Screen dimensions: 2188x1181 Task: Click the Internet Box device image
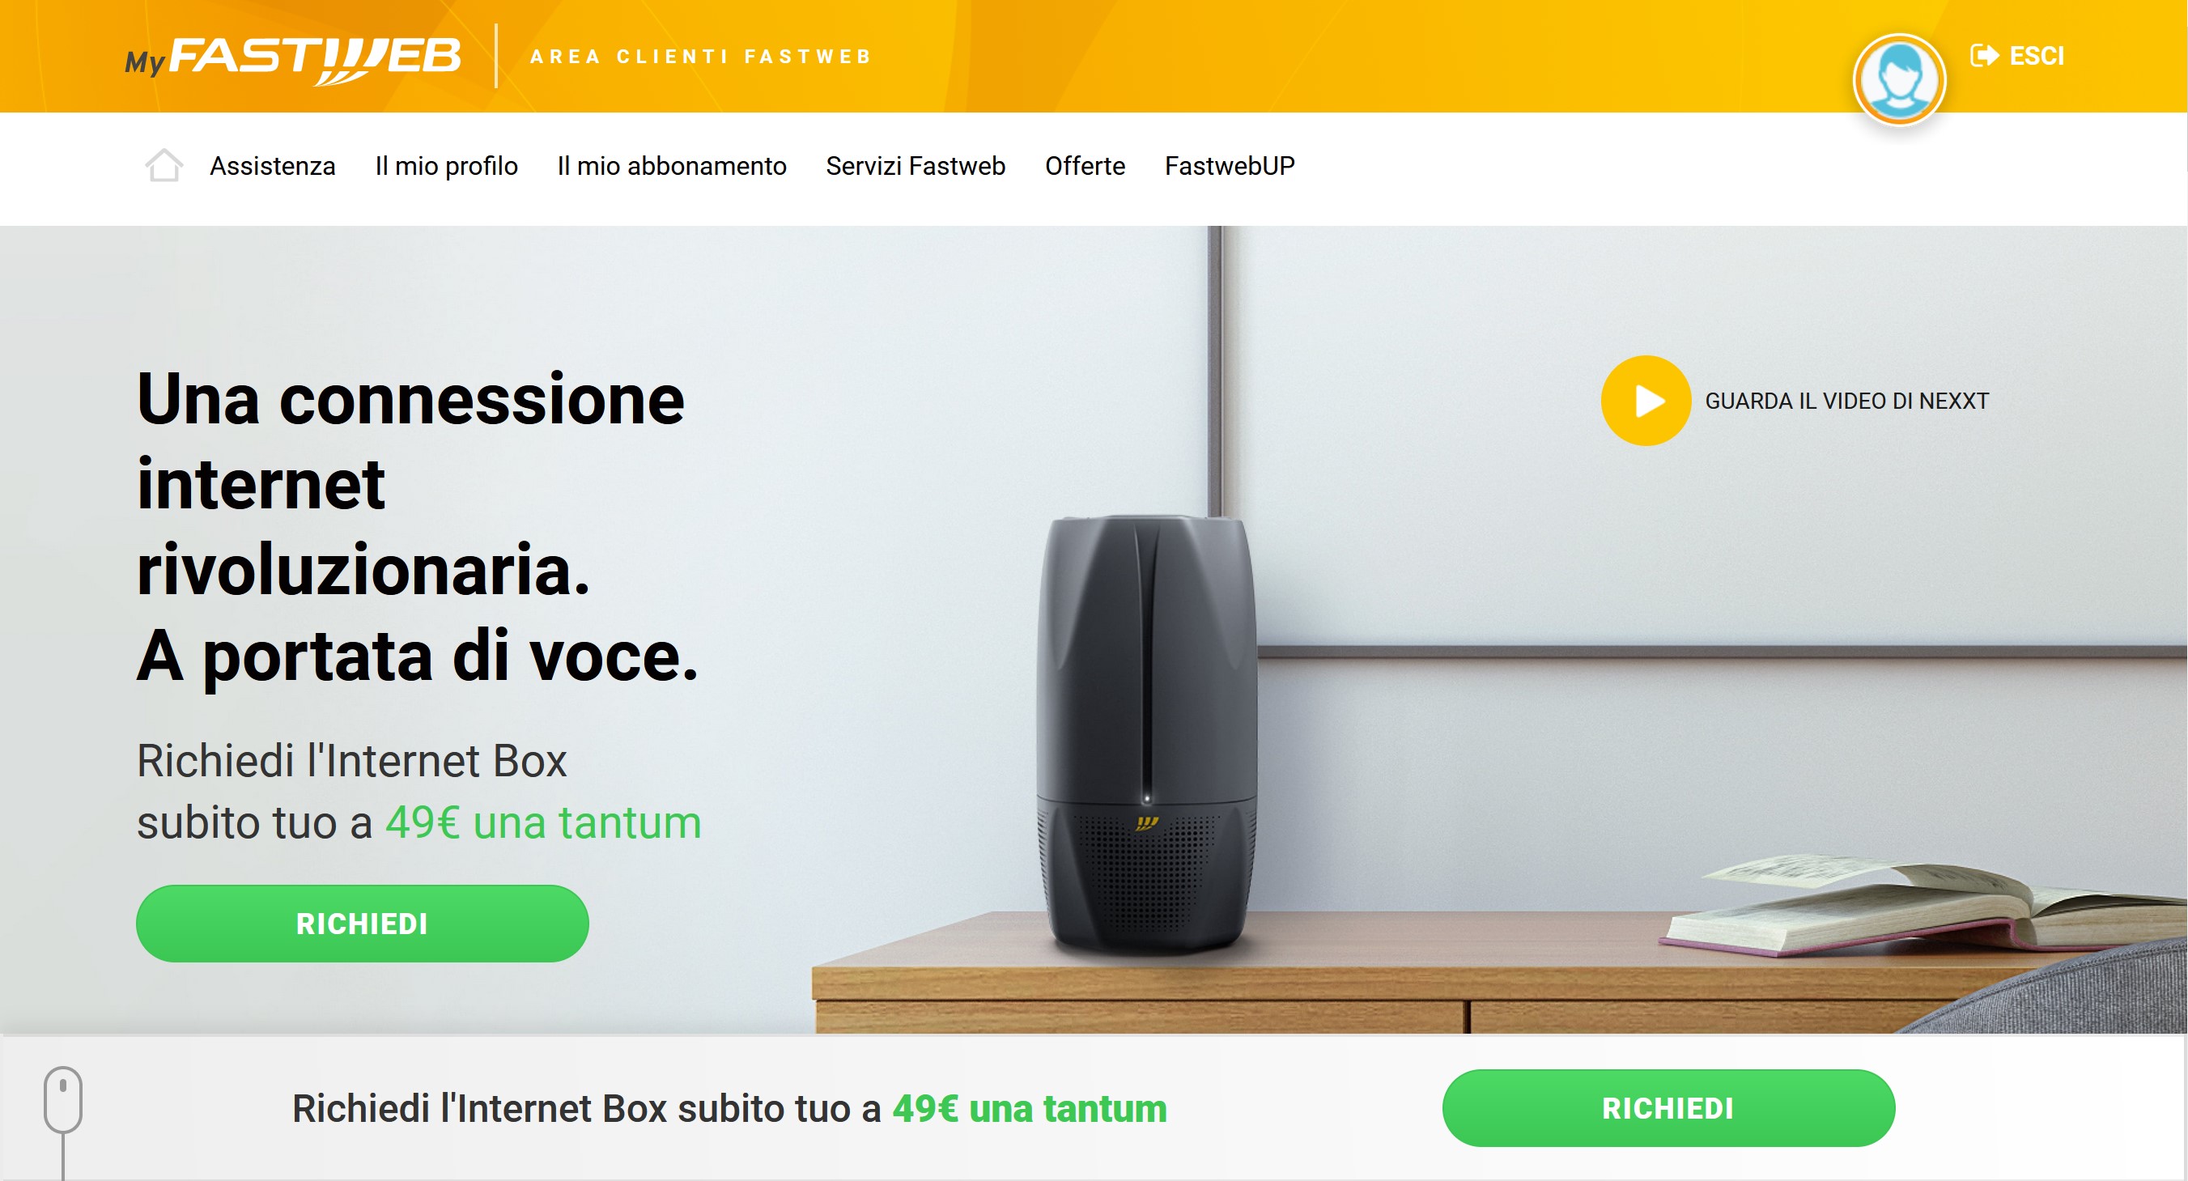[1147, 735]
